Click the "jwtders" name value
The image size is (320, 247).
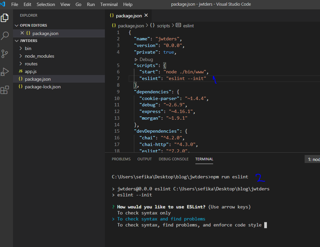167,39
